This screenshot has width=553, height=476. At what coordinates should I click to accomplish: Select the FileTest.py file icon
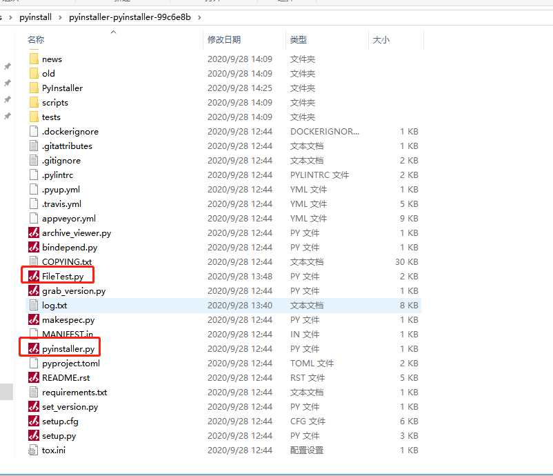[34, 277]
